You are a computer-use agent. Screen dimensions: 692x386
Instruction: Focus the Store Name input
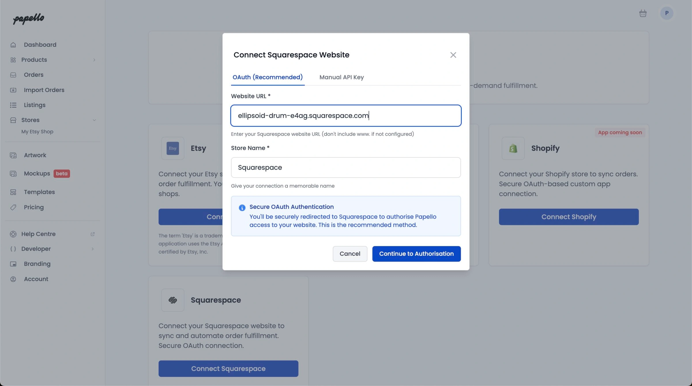346,167
